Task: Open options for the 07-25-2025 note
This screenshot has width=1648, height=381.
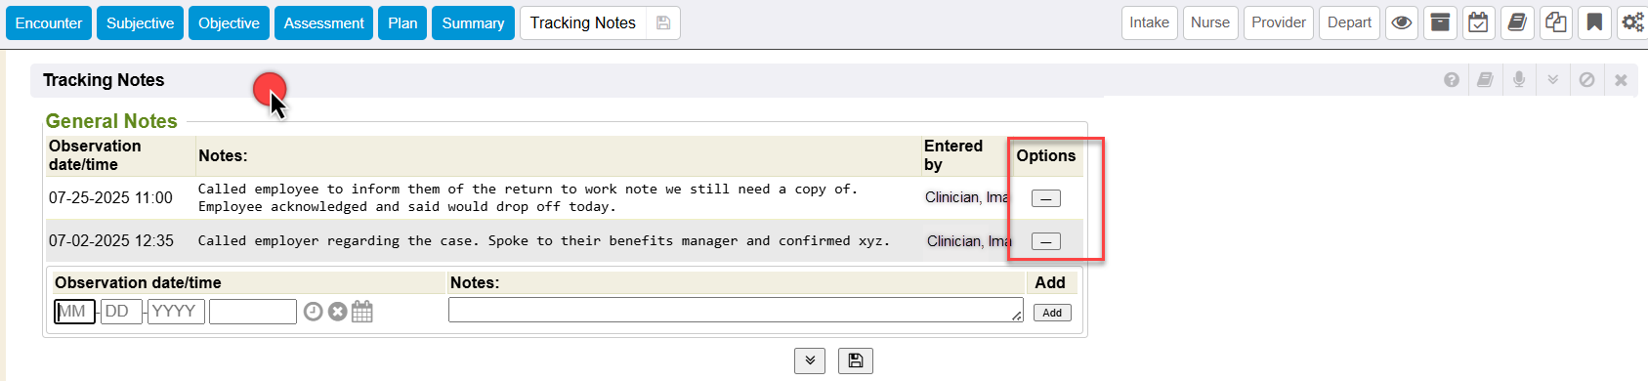Action: click(1046, 198)
